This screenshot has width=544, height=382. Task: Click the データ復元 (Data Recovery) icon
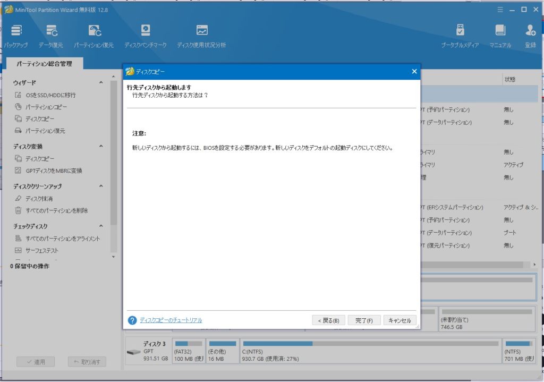pos(52,31)
